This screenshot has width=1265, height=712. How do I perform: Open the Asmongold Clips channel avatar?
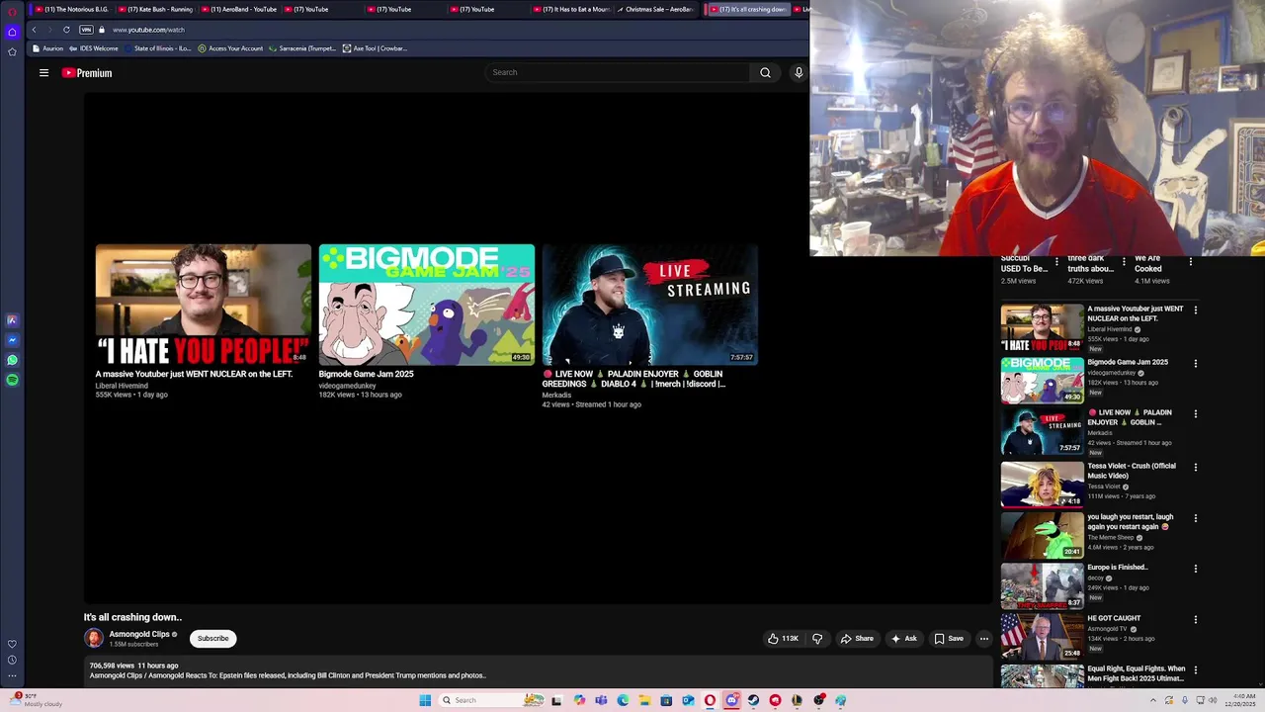click(x=94, y=638)
